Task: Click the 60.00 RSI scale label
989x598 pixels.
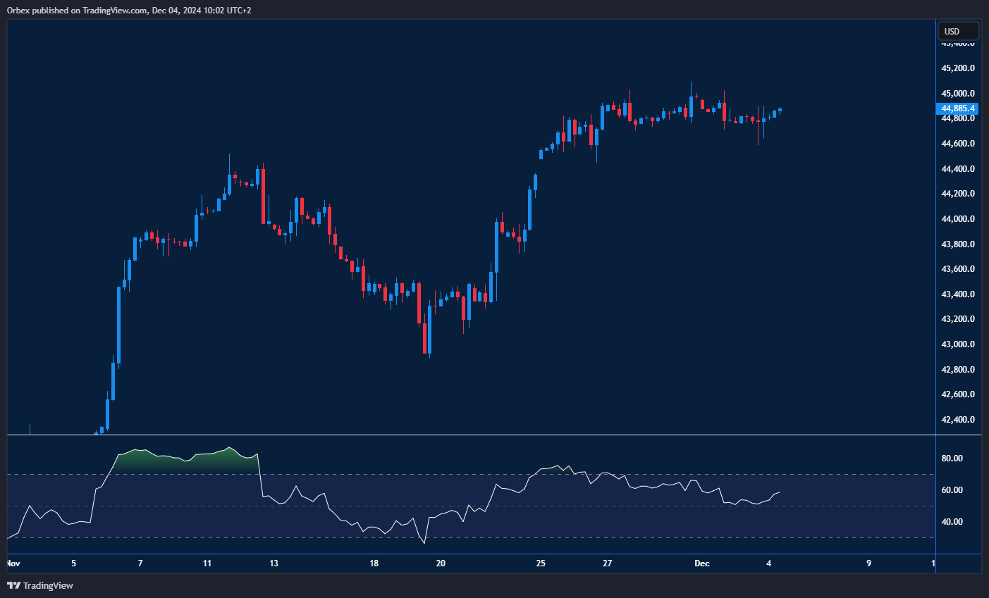Action: tap(952, 490)
